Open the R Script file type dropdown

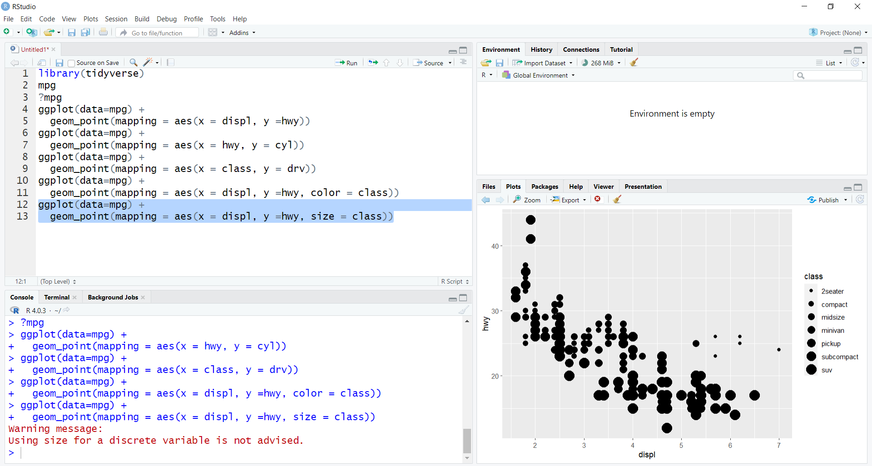pos(455,281)
